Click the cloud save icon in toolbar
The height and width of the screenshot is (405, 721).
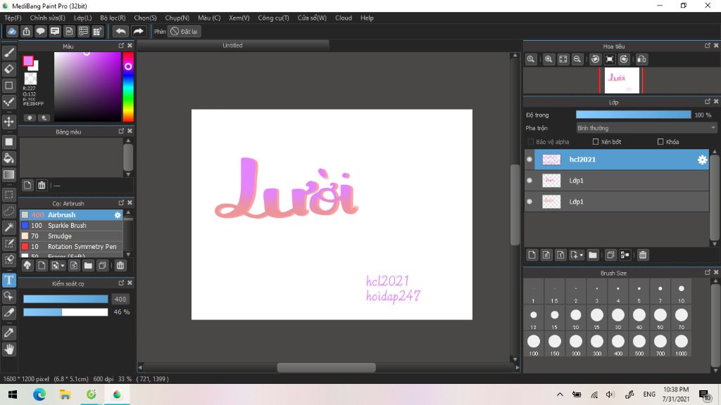[x=12, y=31]
